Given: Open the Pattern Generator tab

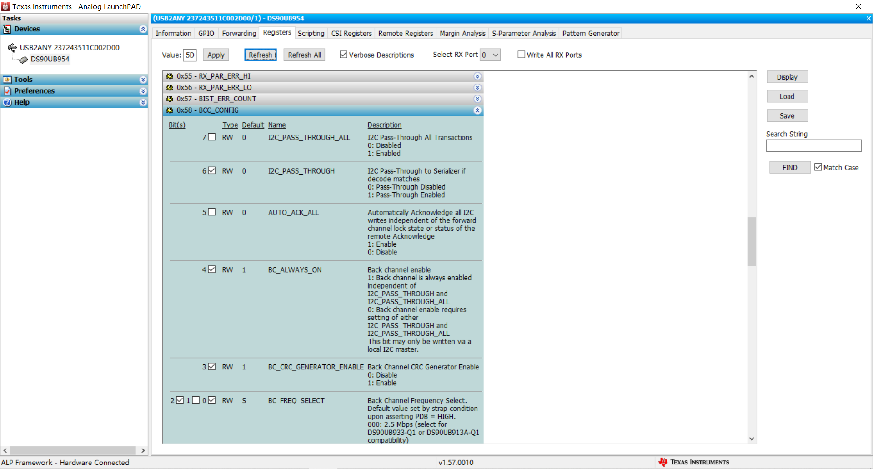Looking at the screenshot, I should pyautogui.click(x=591, y=34).
